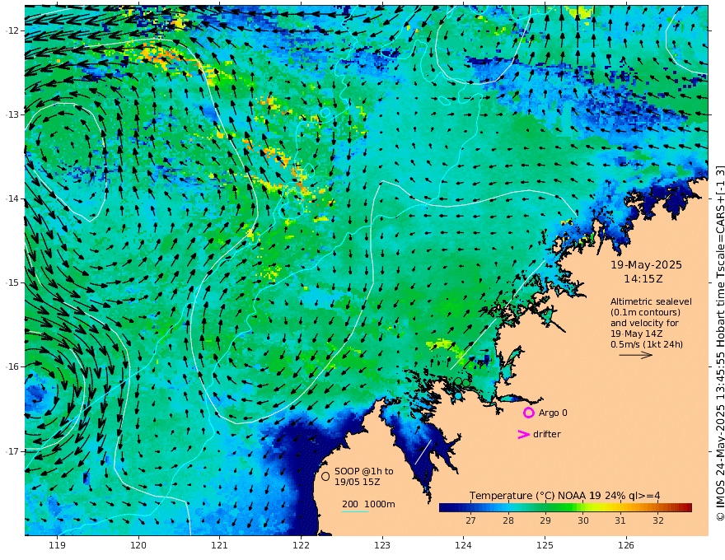The width and height of the screenshot is (725, 560).
Task: Click the 'SOOP @1h to 19/05 15Z' label
Action: pos(364,476)
